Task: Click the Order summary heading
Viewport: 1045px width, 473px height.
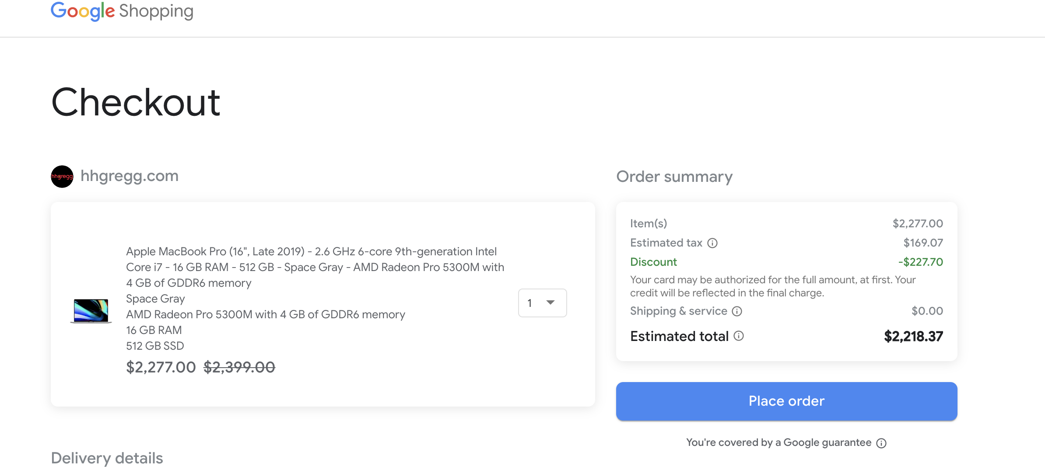Action: pyautogui.click(x=674, y=177)
